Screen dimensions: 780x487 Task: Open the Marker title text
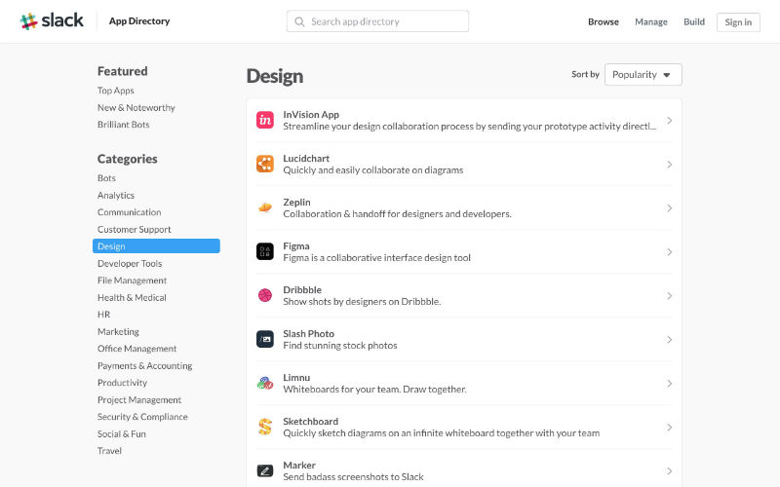(x=299, y=466)
